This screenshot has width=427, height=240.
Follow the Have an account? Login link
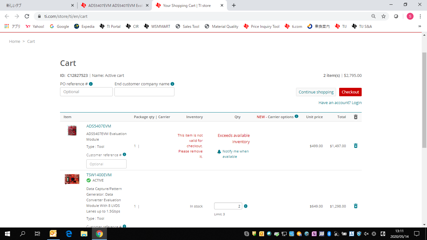coord(340,102)
